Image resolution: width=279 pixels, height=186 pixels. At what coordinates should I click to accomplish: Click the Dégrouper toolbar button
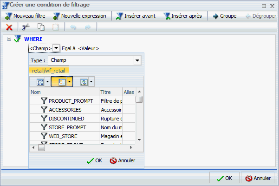click(x=261, y=16)
